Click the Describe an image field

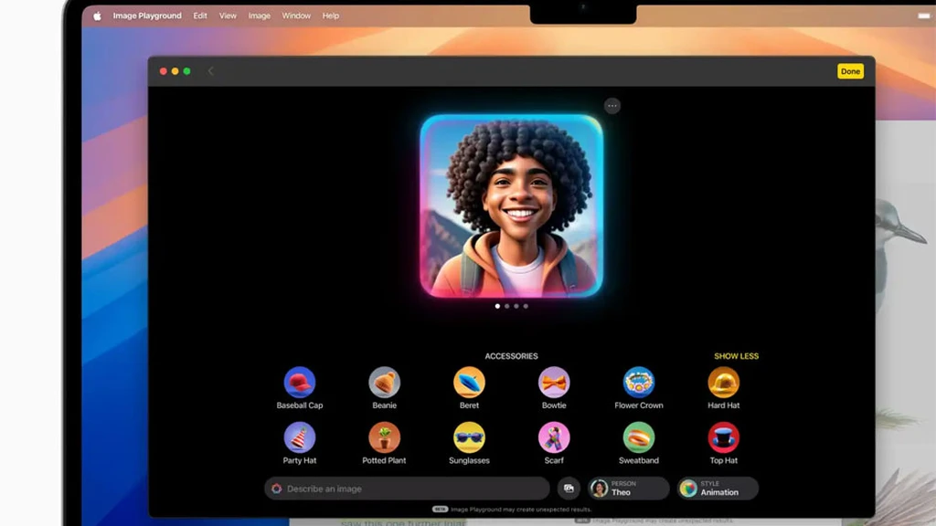[407, 489]
